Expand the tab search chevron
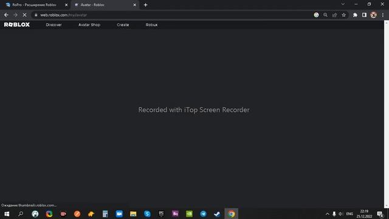 coord(343,4)
